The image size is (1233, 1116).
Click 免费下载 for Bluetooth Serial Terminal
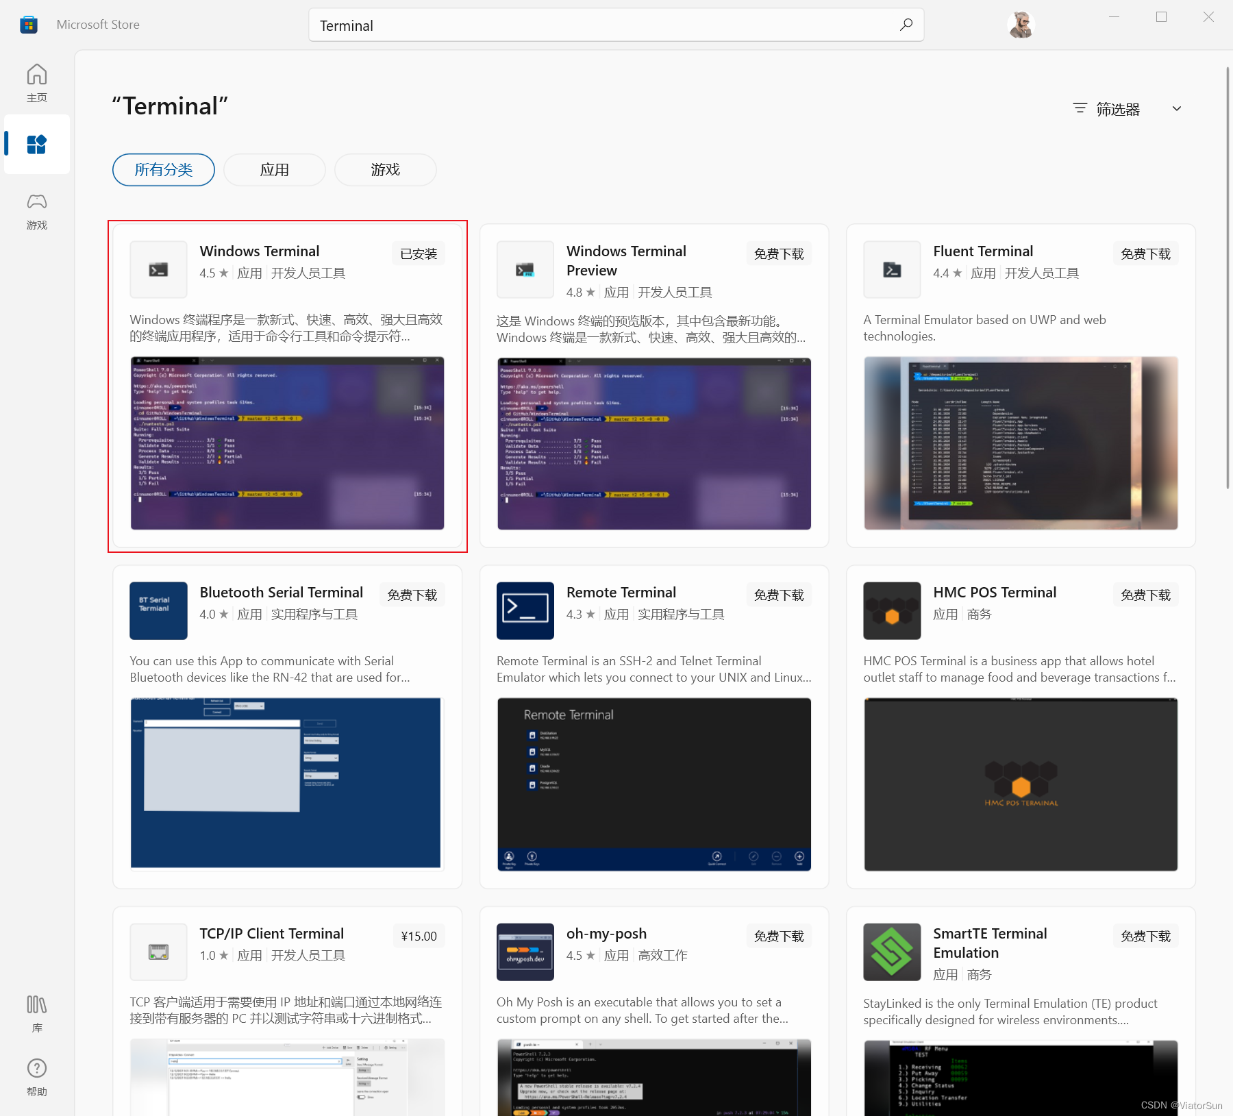(412, 595)
